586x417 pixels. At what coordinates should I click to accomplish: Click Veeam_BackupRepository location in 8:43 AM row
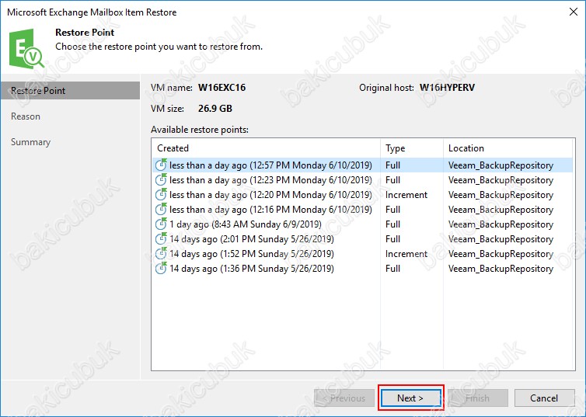click(501, 224)
